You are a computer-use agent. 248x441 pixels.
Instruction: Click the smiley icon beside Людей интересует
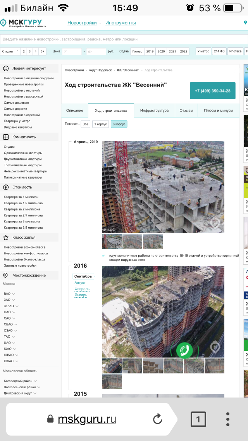[x=6, y=68]
